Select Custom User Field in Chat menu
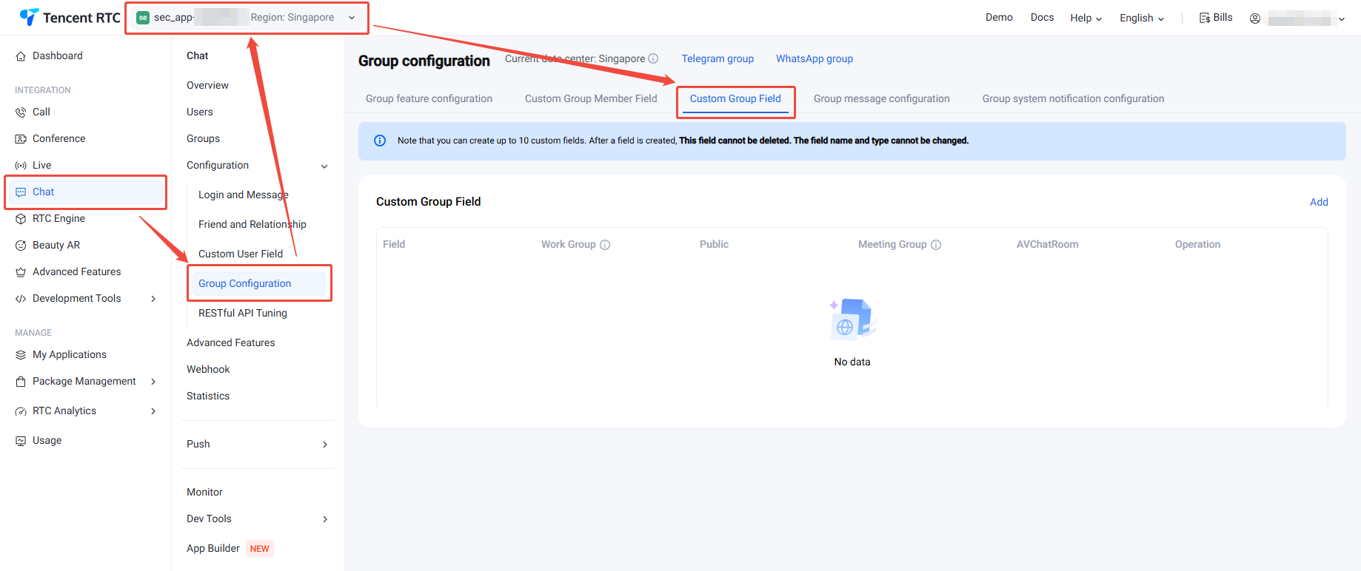The image size is (1361, 571). point(241,254)
